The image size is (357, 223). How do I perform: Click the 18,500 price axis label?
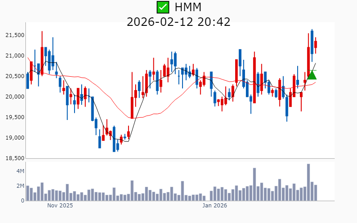[x=13, y=158]
